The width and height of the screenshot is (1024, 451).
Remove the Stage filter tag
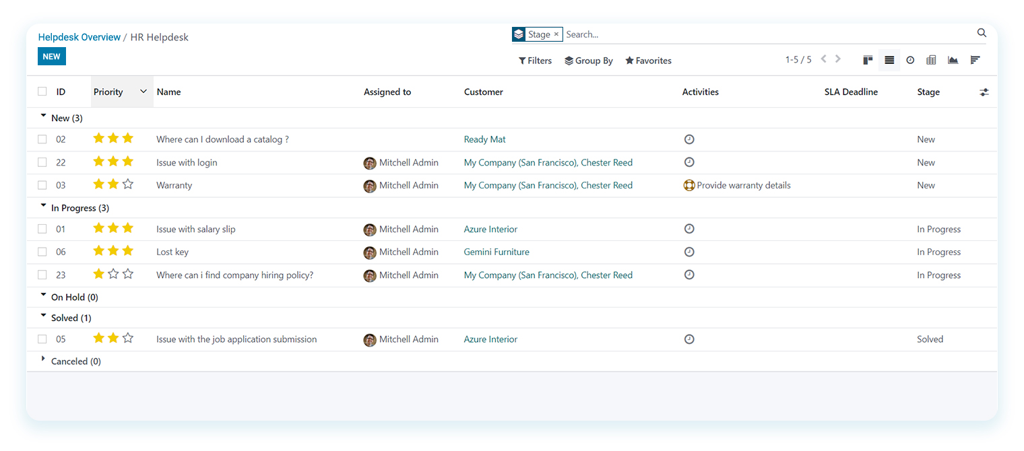pos(557,34)
